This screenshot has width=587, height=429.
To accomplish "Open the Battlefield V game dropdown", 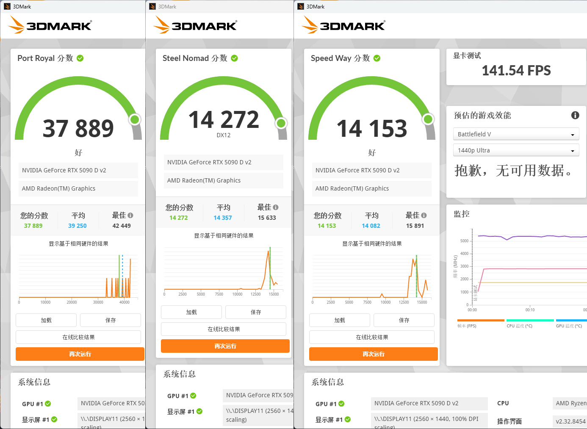I will [x=516, y=134].
